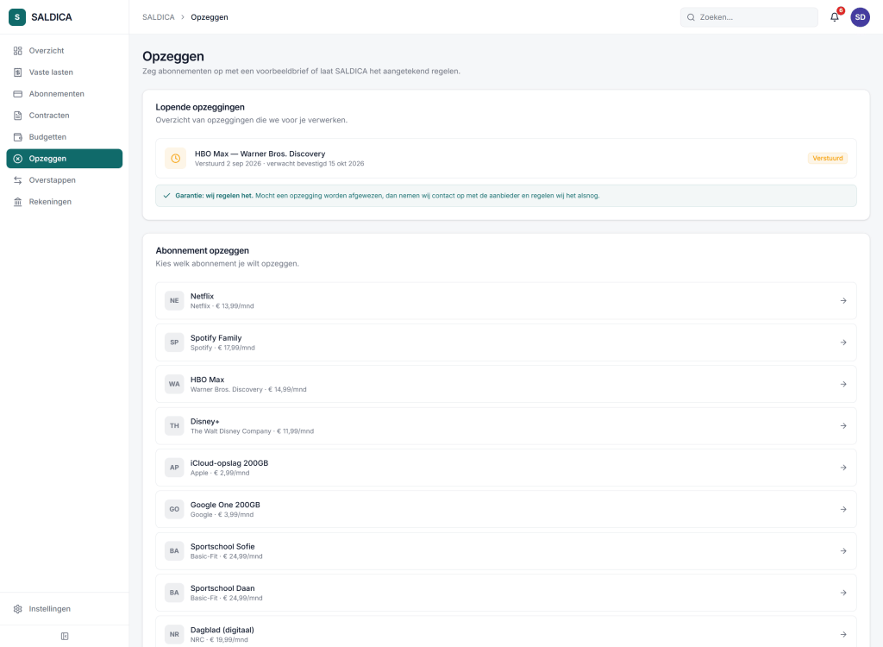Viewport: 883px width, 647px height.
Task: Go to Vaste lasten
Action: point(64,72)
